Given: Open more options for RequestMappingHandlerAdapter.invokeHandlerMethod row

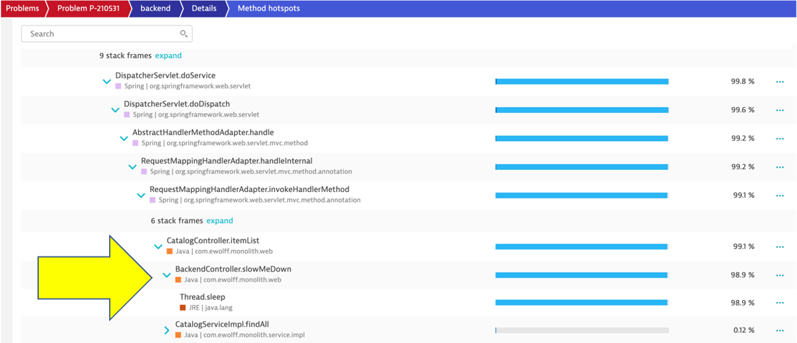Looking at the screenshot, I should pos(780,195).
